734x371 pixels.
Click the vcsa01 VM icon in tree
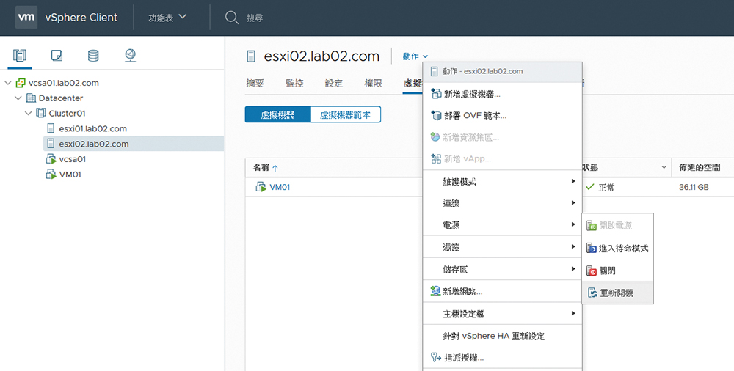pos(51,159)
